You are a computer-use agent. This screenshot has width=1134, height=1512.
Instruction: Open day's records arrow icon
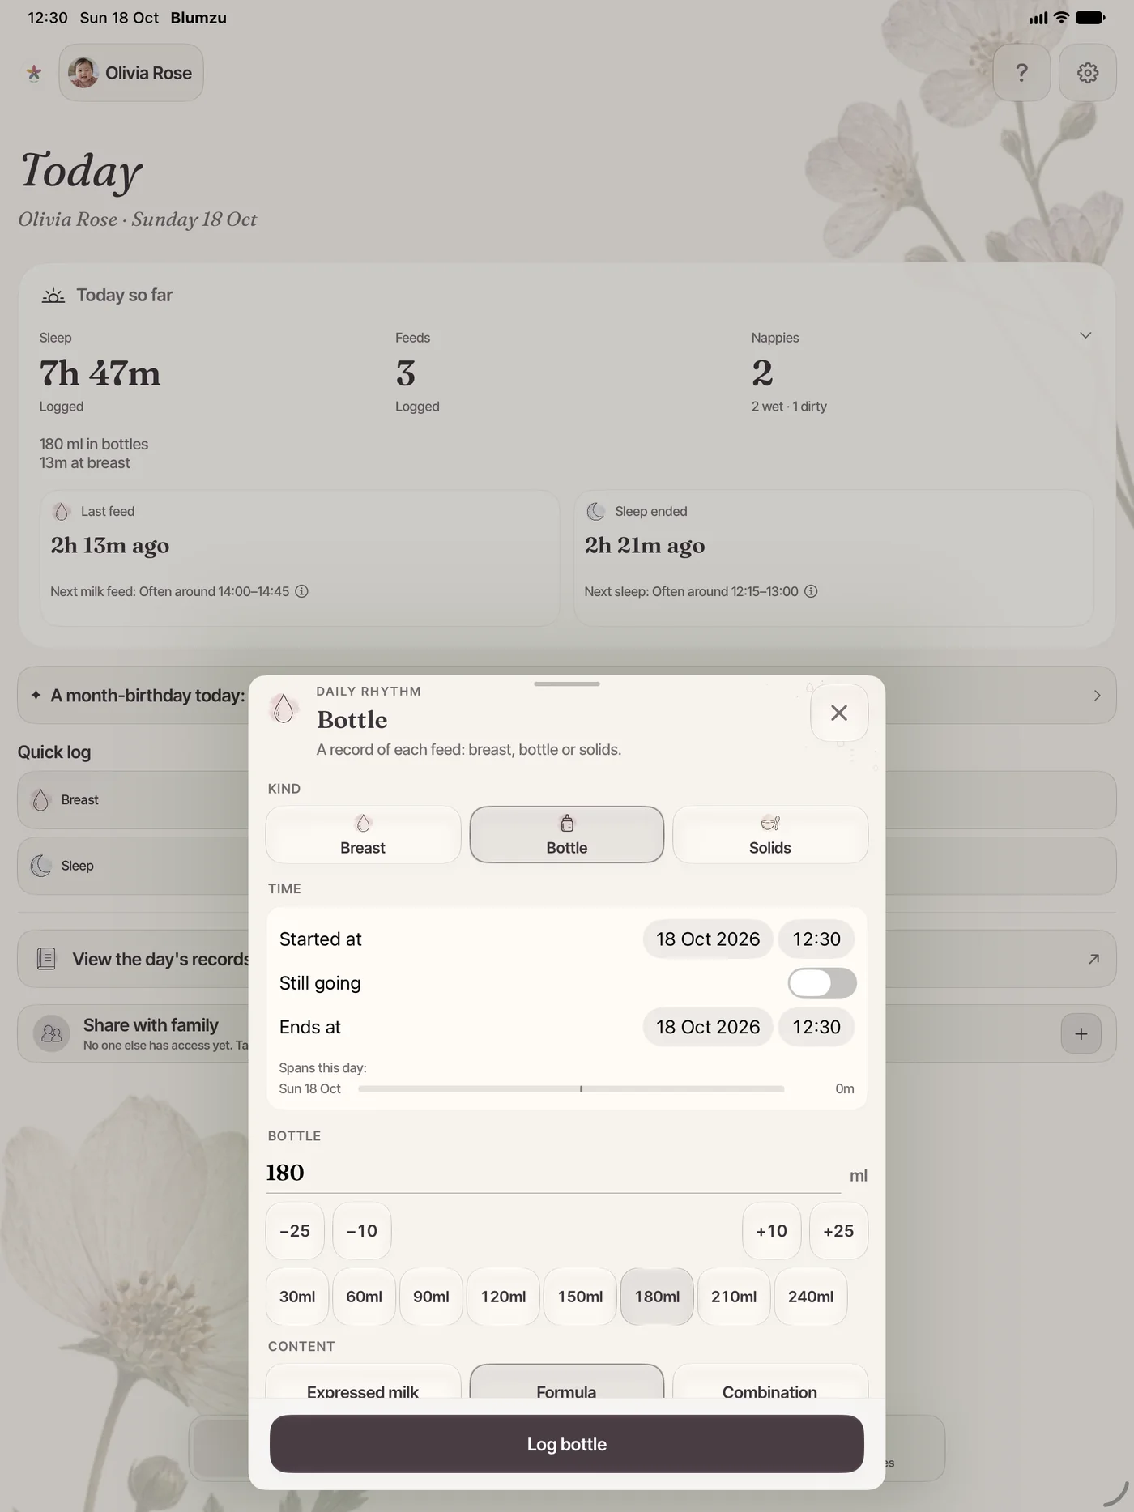pos(1093,959)
